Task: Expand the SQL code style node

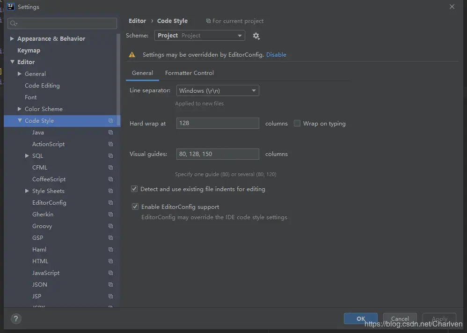Action: [27, 155]
